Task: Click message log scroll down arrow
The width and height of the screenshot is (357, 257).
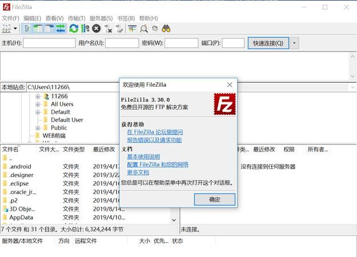Action: (x=352, y=76)
